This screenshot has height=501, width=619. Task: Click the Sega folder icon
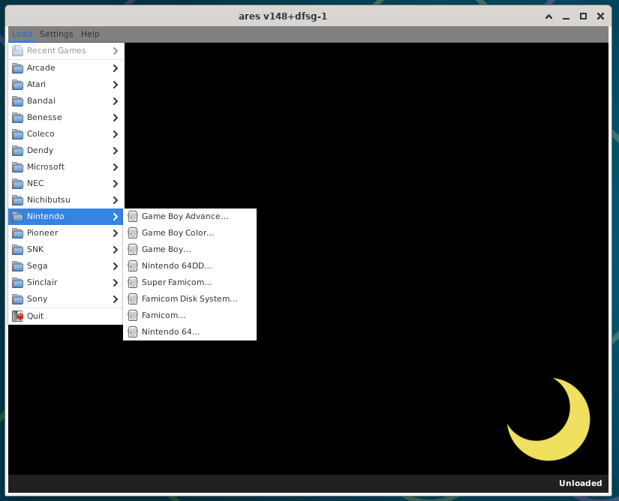click(x=17, y=266)
